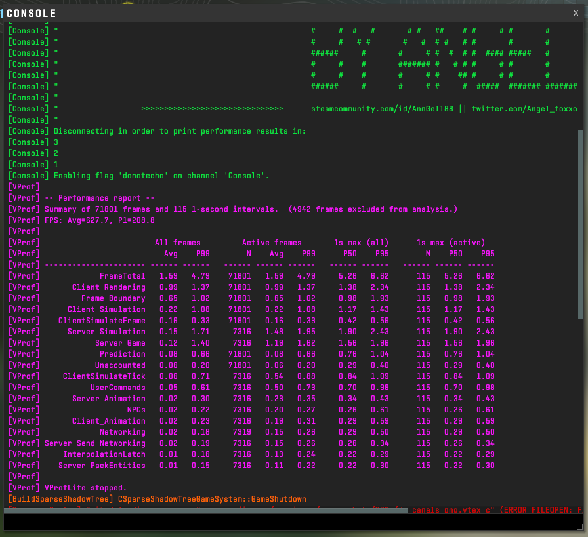This screenshot has height=537, width=588.
Task: Click the FrameTotal row label
Action: pos(122,276)
